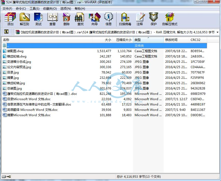Click the image icon of 变速箱分总成.jpg
This screenshot has height=181, width=221.
pyautogui.click(x=5, y=62)
